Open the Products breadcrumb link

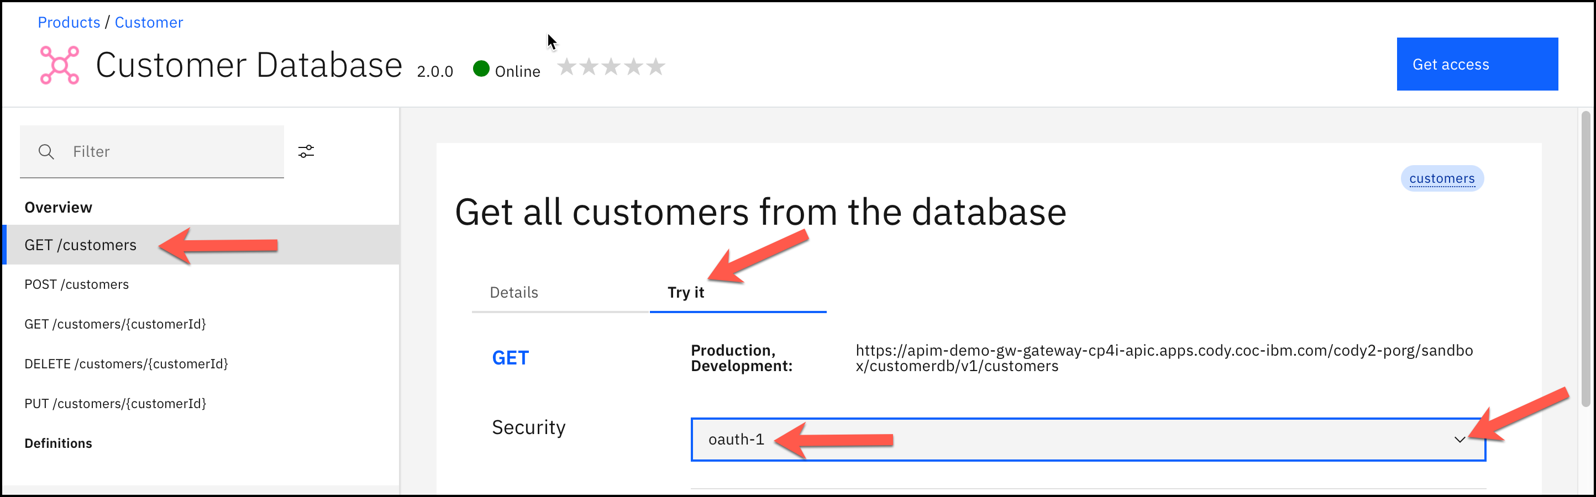click(x=69, y=22)
